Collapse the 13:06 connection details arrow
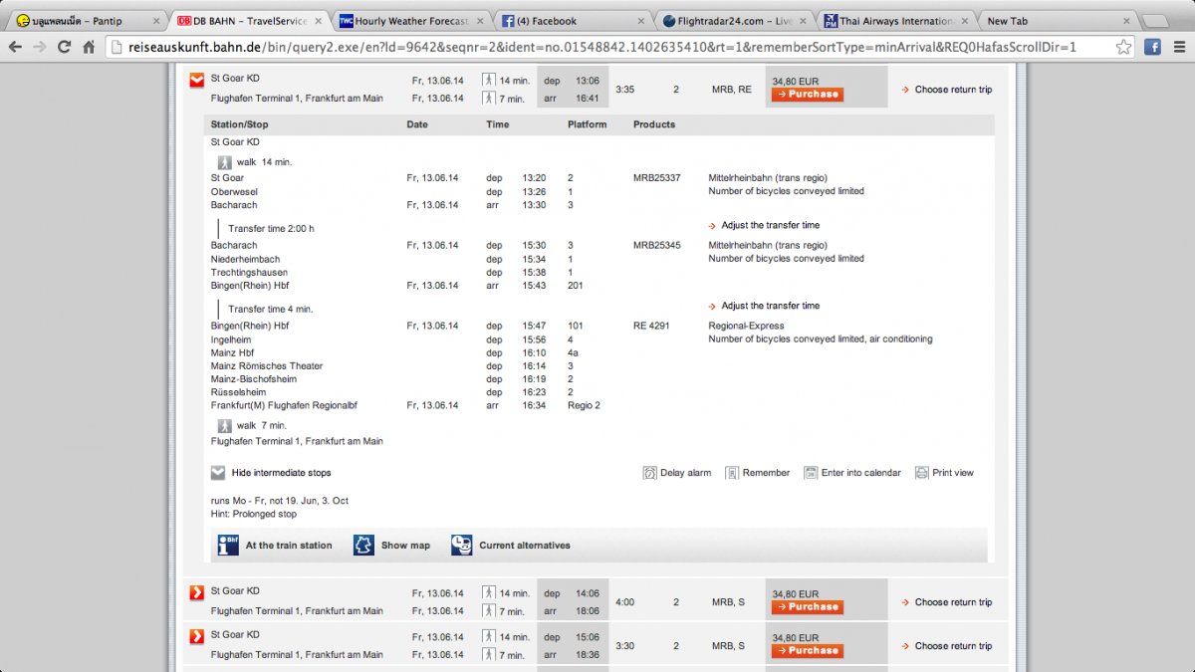 point(197,82)
